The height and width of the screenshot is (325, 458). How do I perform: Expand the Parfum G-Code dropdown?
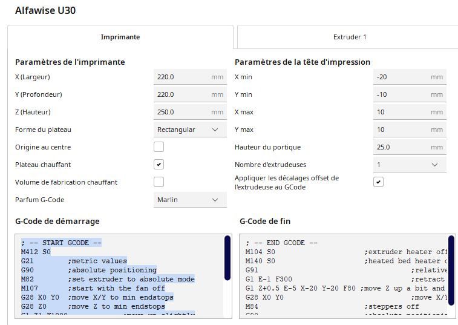[188, 200]
